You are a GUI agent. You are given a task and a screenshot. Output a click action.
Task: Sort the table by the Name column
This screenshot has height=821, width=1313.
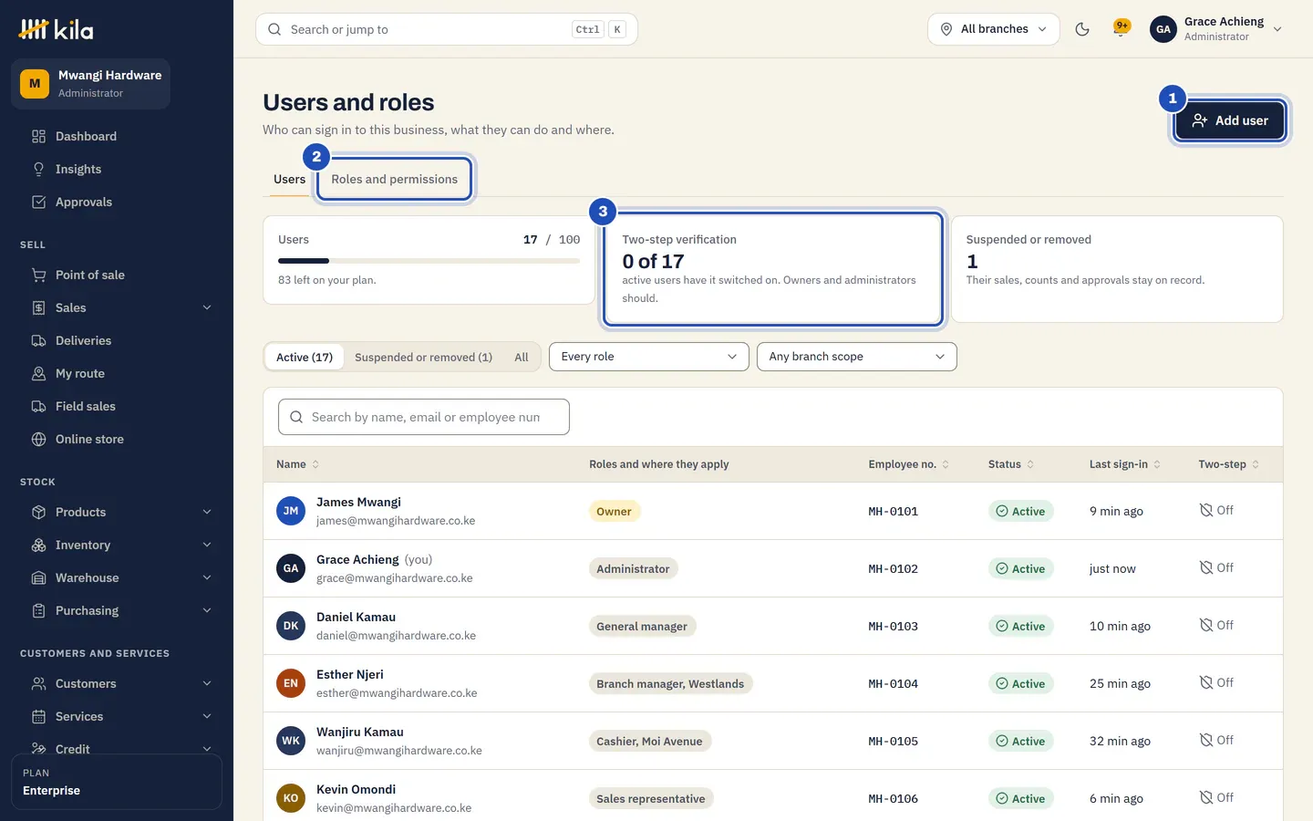[x=298, y=464]
